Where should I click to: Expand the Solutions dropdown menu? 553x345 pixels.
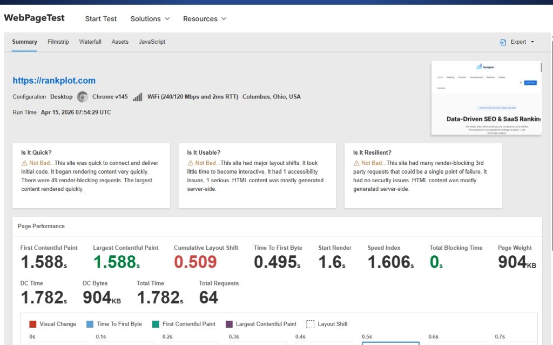click(x=150, y=19)
